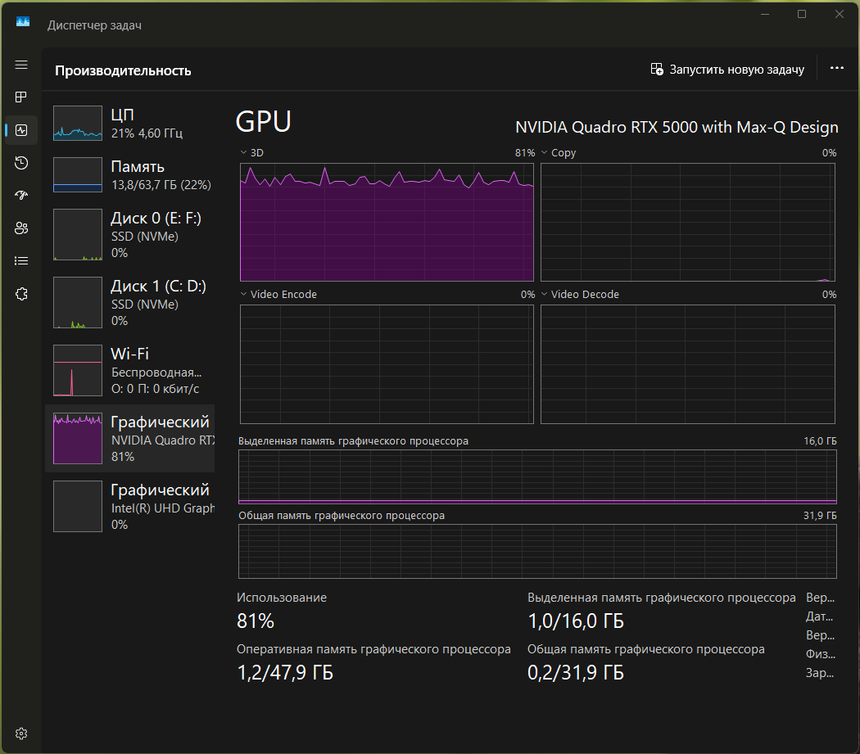Select Диск 0 (E: F:) item
The height and width of the screenshot is (754, 860).
pyautogui.click(x=131, y=235)
